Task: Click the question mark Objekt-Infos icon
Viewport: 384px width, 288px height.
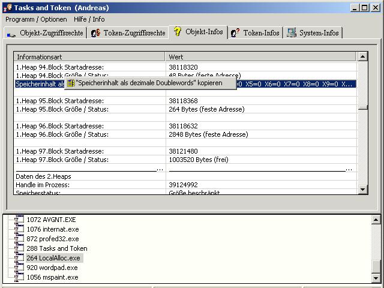Action: coord(178,31)
